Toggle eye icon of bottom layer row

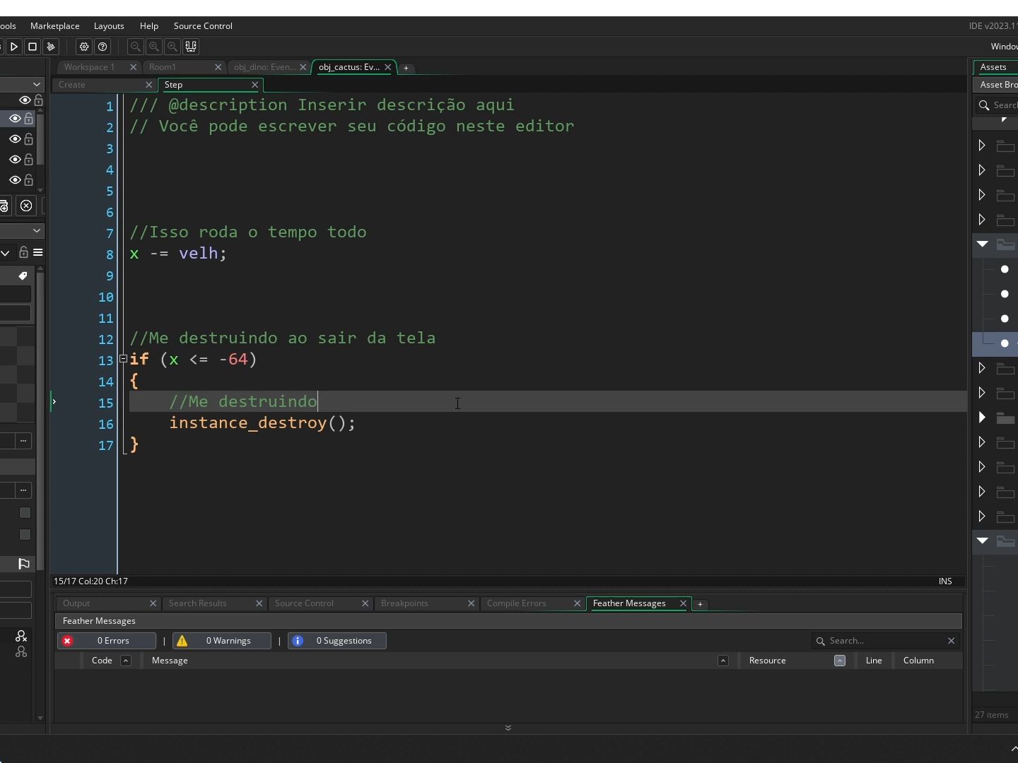tap(15, 180)
